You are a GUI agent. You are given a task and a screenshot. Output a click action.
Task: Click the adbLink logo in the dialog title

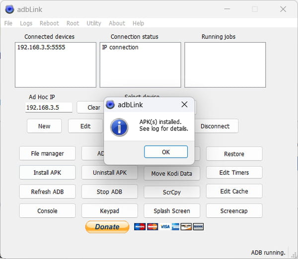110,105
